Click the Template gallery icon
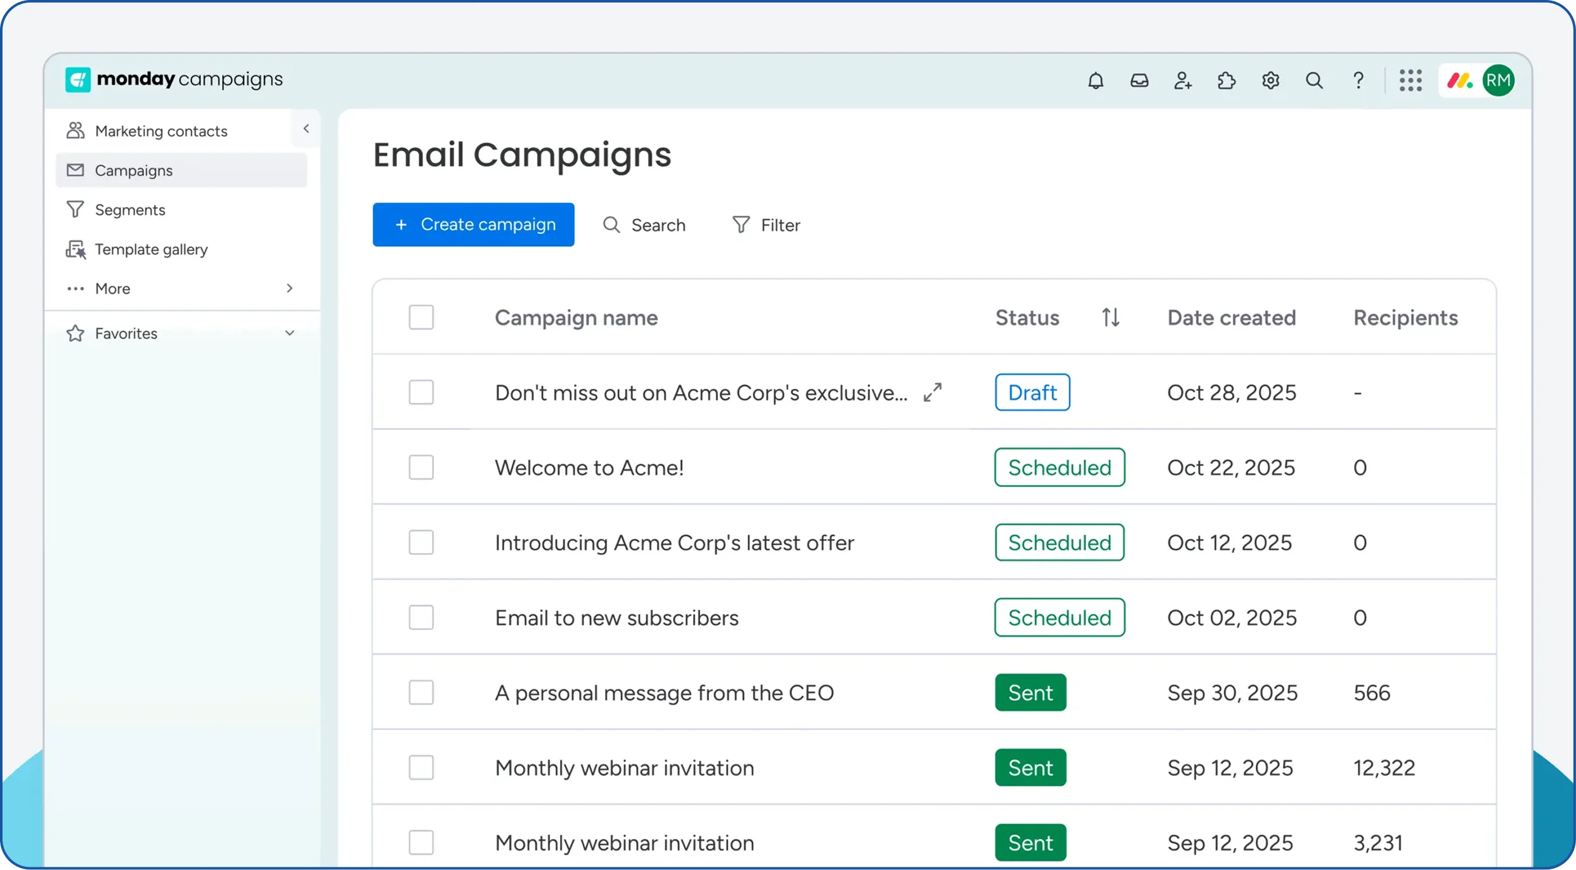Viewport: 1576px width, 870px height. 76,249
